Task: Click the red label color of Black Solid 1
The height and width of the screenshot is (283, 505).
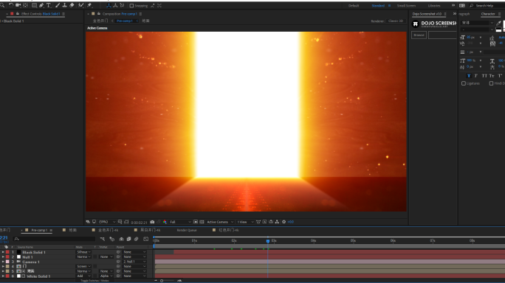Action: (7, 252)
